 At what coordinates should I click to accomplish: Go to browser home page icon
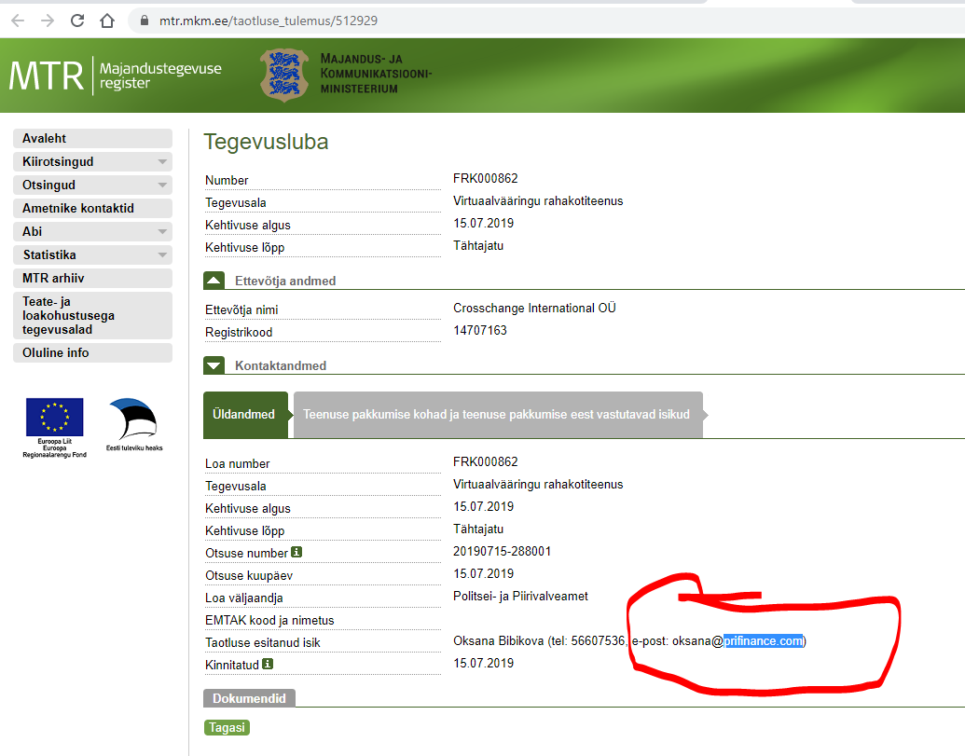107,20
